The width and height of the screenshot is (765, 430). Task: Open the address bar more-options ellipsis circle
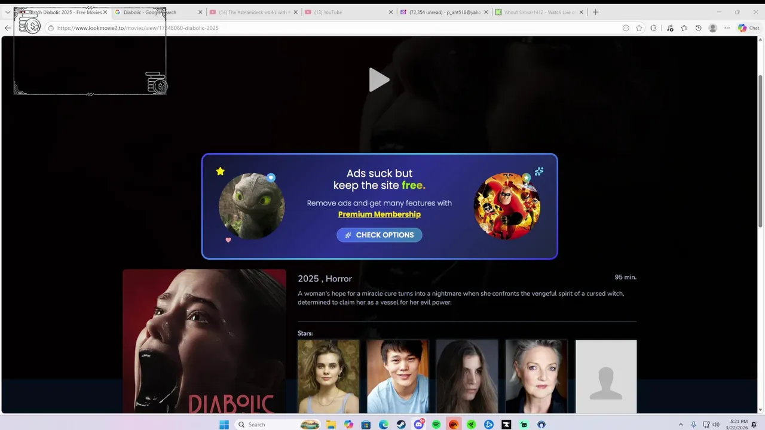point(626,28)
